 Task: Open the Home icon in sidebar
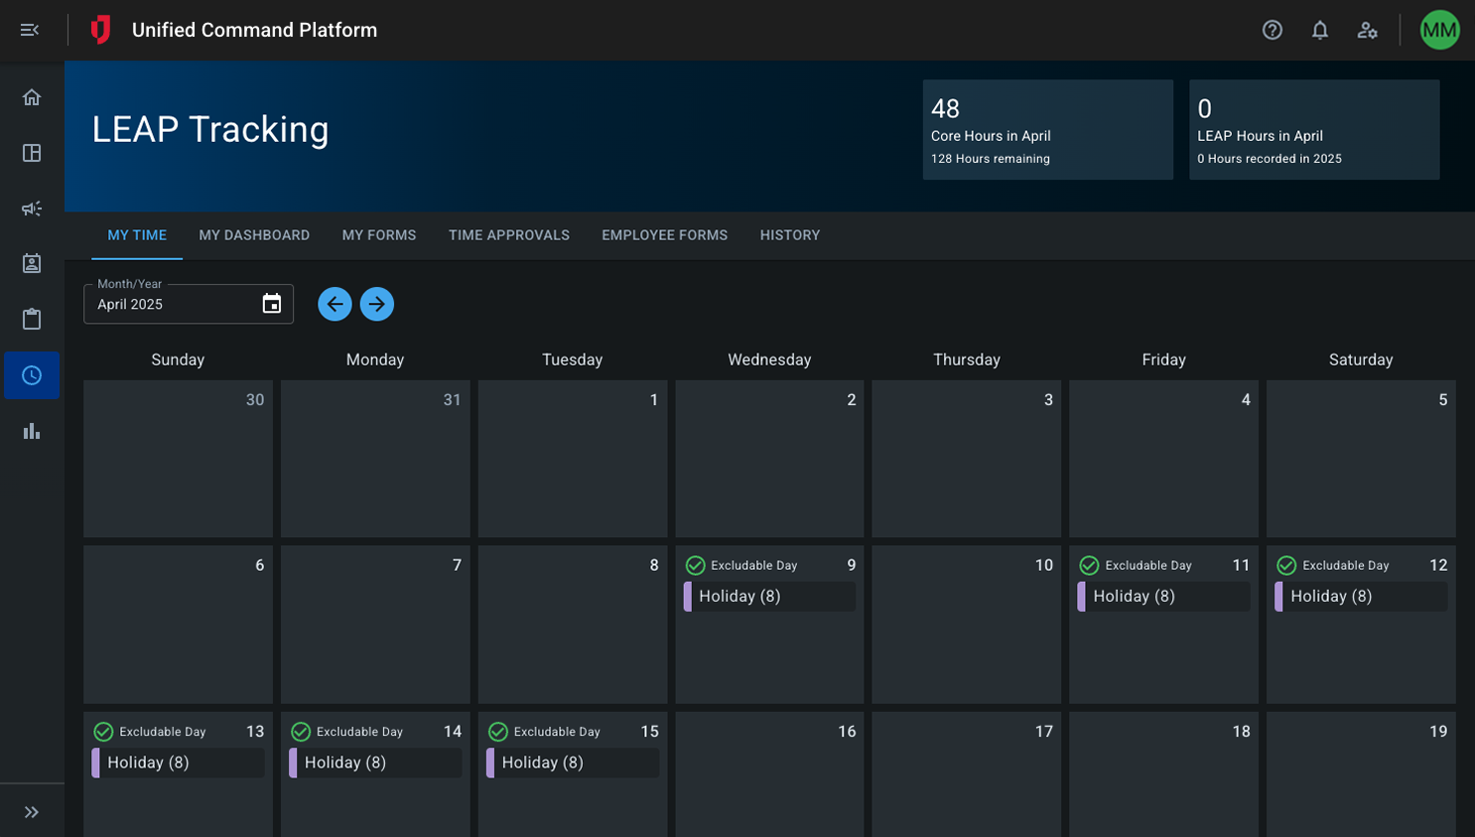tap(32, 97)
